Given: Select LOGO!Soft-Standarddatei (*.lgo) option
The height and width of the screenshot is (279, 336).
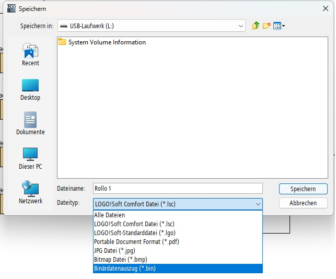Looking at the screenshot, I should click(x=178, y=233).
